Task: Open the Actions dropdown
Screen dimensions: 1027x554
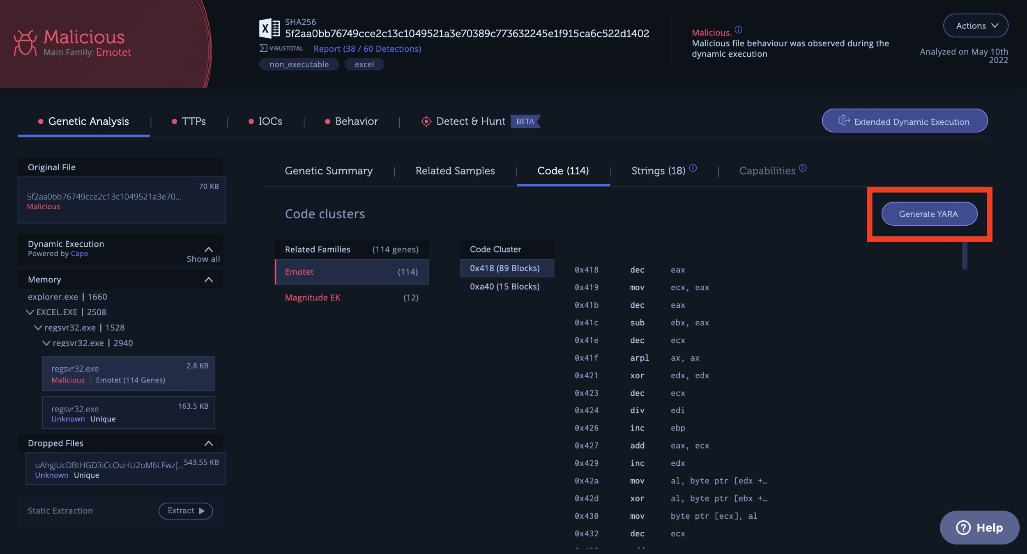Action: [975, 25]
